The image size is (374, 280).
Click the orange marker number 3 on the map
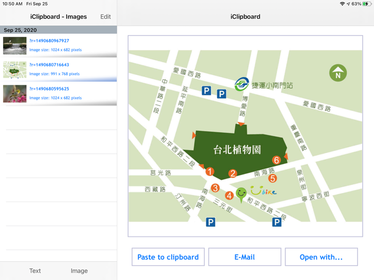coord(215,188)
